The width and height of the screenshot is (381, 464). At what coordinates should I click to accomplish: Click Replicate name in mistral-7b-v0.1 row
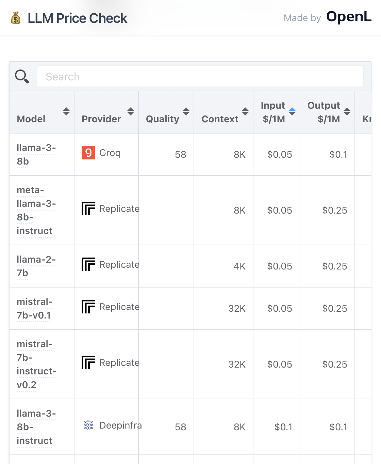tap(119, 307)
